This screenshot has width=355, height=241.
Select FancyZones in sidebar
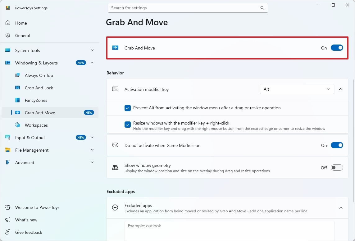50,100
